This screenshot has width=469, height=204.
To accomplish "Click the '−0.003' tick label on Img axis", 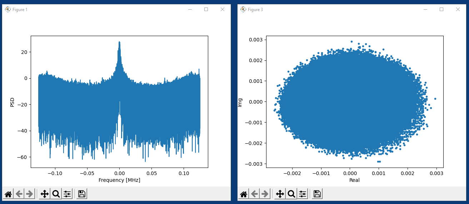I will pos(254,164).
